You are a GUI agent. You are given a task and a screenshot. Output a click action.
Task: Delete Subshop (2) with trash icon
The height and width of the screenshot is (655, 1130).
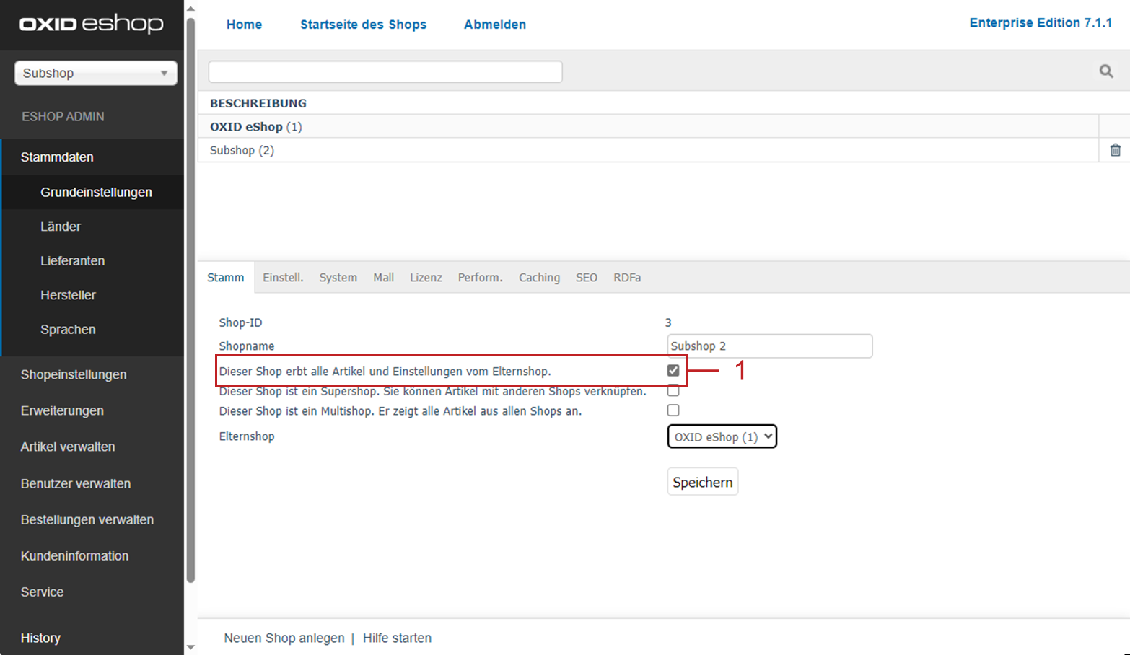pos(1115,150)
